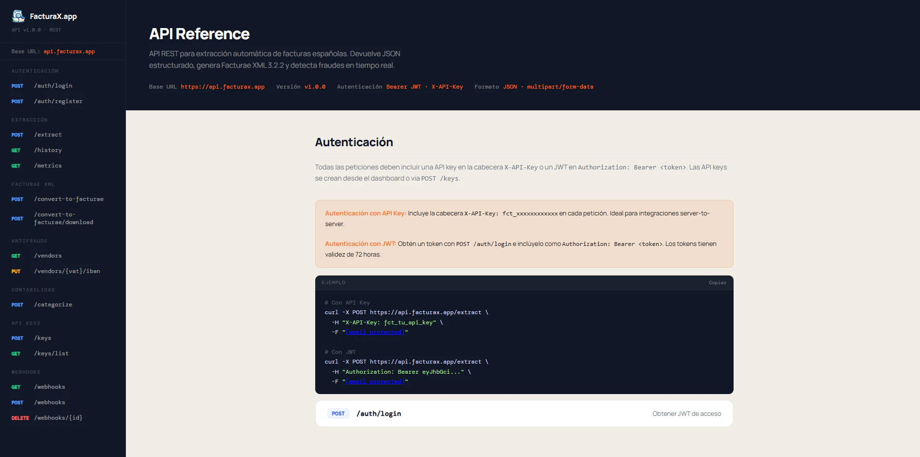Click the X-API-Key authentication value in header
Image resolution: width=920 pixels, height=457 pixels.
(x=447, y=87)
